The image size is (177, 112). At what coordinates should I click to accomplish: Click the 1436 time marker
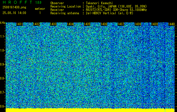104,24
